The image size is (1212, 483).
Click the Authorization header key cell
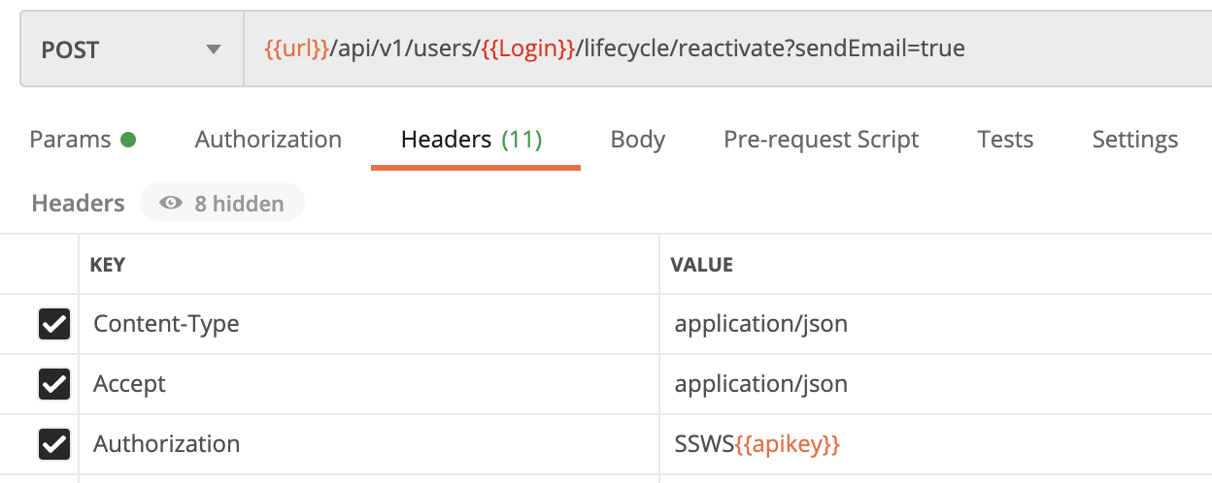click(369, 444)
